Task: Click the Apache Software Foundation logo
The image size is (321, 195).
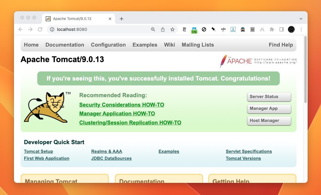Action: (258, 61)
